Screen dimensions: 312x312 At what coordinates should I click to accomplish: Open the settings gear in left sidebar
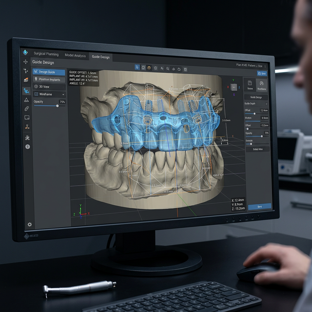(x=30, y=224)
